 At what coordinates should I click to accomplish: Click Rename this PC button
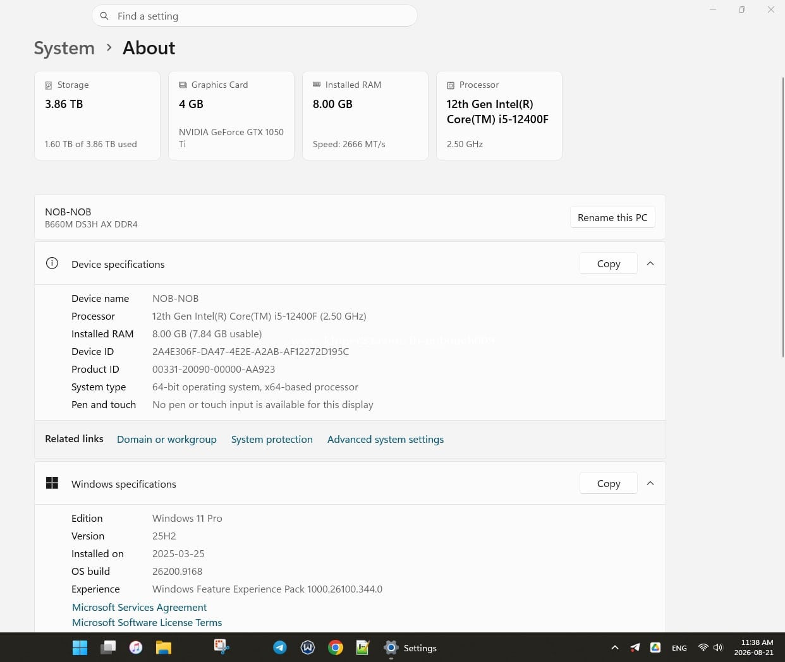coord(612,217)
